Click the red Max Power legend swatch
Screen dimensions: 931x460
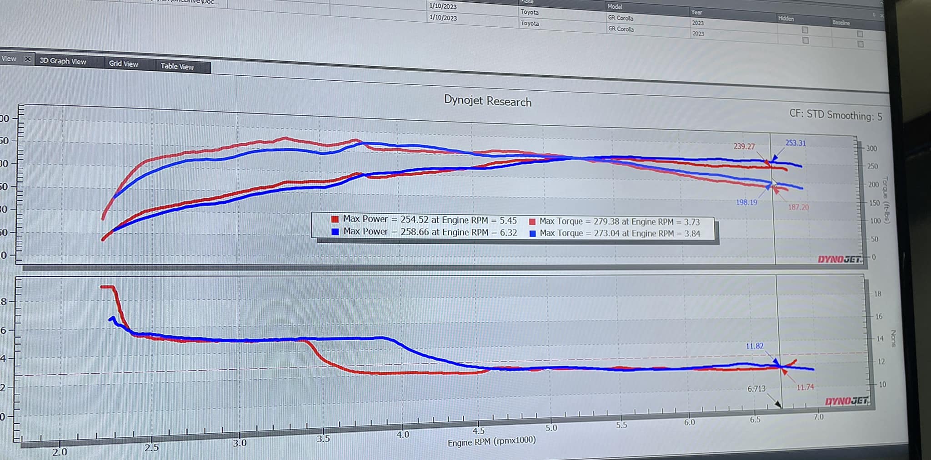tap(335, 219)
